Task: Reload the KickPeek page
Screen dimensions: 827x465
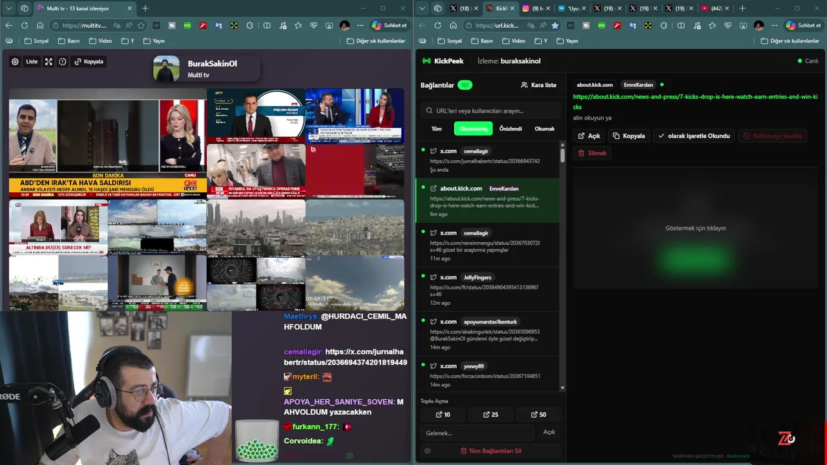Action: (x=437, y=25)
